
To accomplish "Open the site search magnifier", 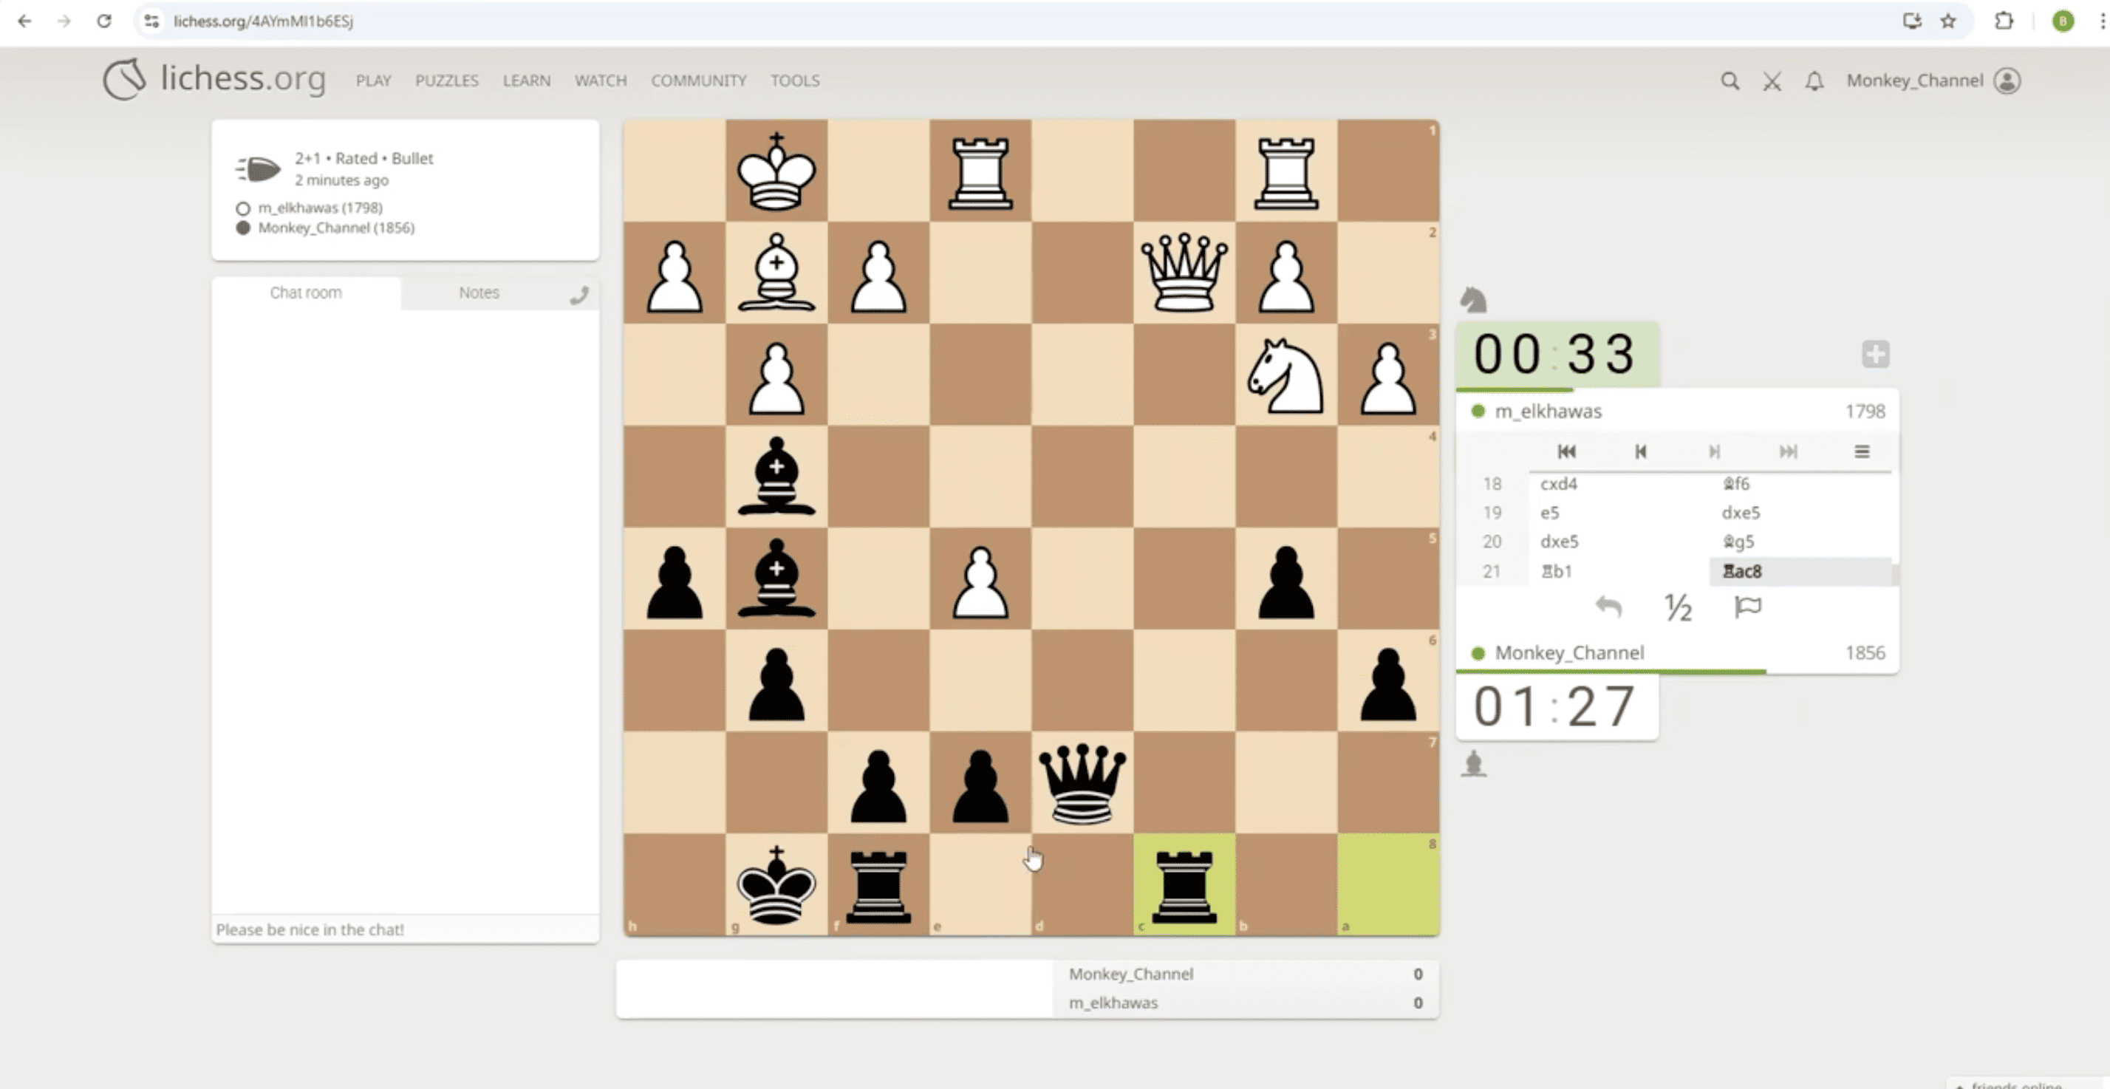I will pos(1729,81).
